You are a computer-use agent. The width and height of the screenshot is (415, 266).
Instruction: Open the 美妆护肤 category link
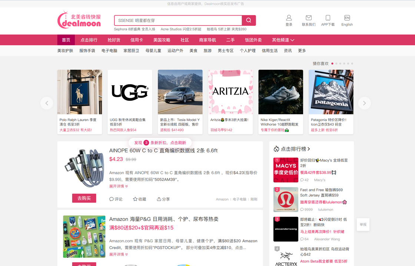(x=65, y=51)
